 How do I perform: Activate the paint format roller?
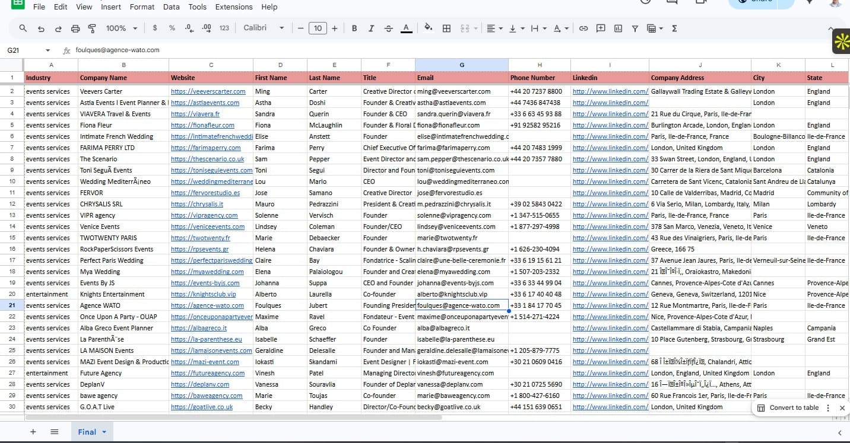click(92, 28)
